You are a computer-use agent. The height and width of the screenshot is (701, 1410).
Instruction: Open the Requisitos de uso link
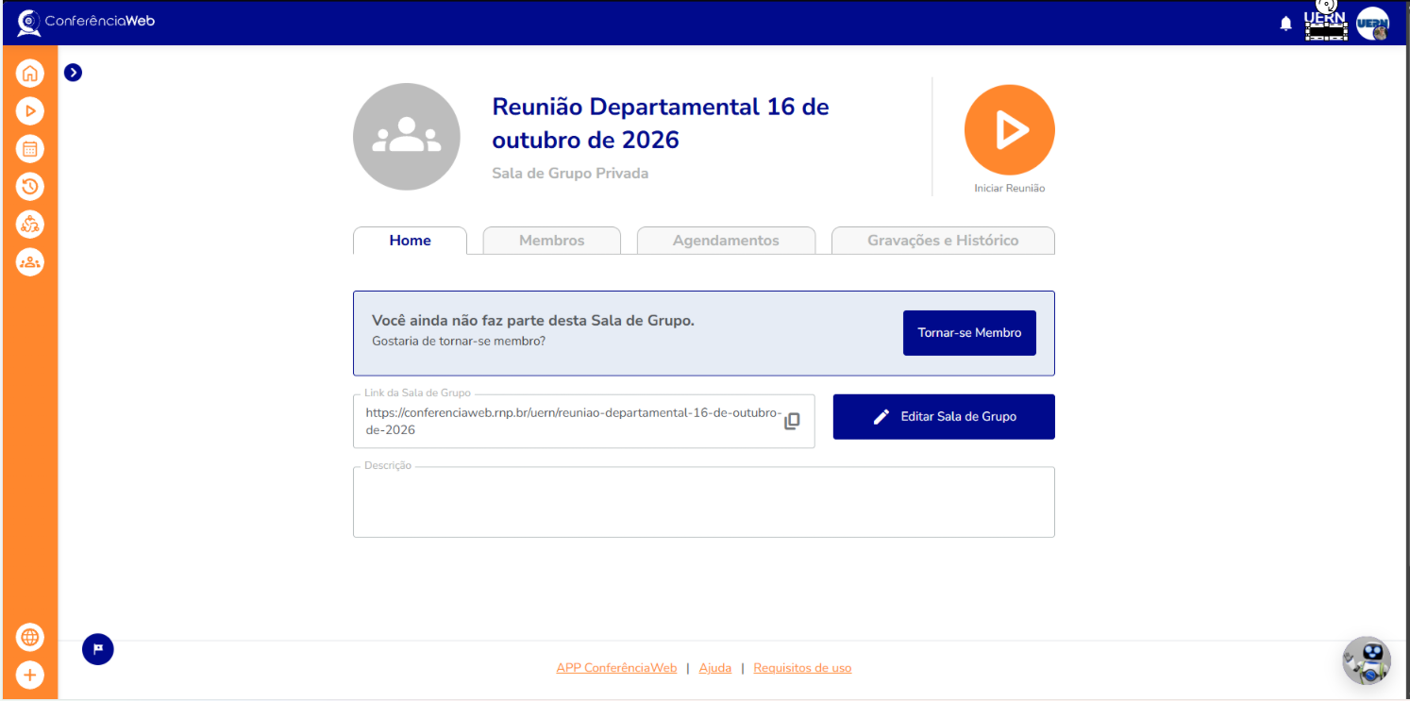802,668
